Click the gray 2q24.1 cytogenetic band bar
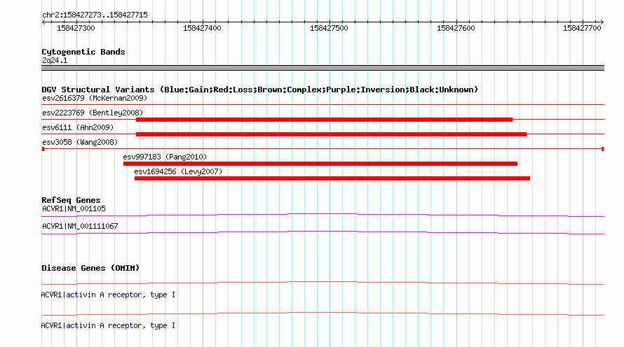This screenshot has height=347, width=624. click(323, 68)
